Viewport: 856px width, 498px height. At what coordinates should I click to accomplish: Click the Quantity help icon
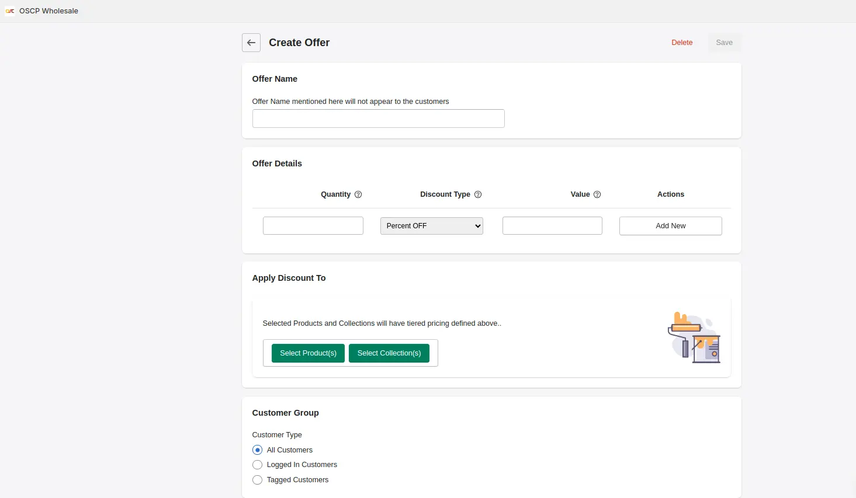358,194
